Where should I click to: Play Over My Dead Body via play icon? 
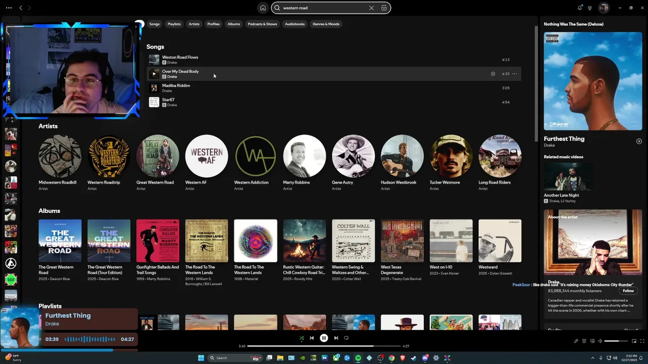coord(154,74)
